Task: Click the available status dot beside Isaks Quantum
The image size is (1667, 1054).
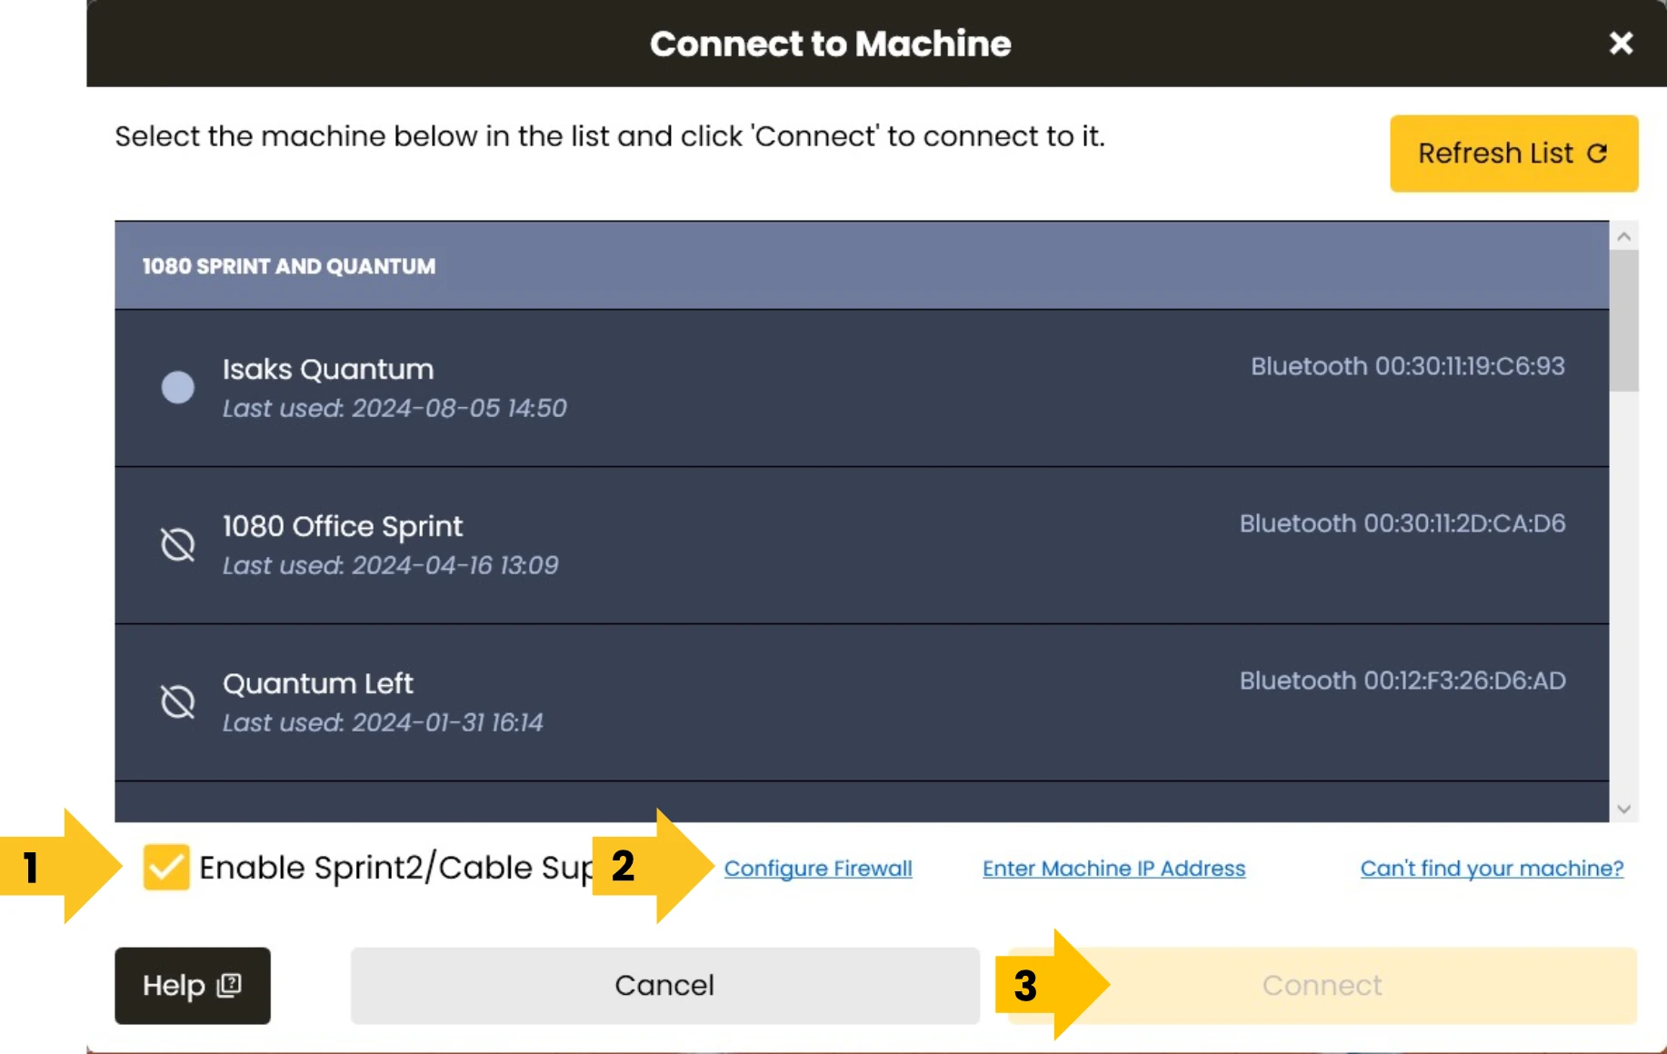Action: [178, 387]
